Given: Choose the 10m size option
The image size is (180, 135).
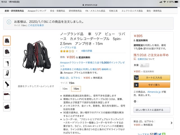Looking at the screenshot, I should click(x=65, y=89).
